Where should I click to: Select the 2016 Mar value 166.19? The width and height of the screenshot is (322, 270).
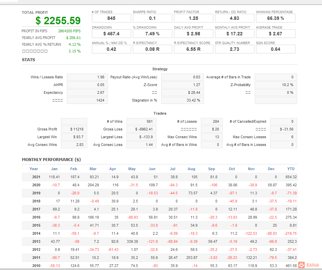(x=93, y=217)
